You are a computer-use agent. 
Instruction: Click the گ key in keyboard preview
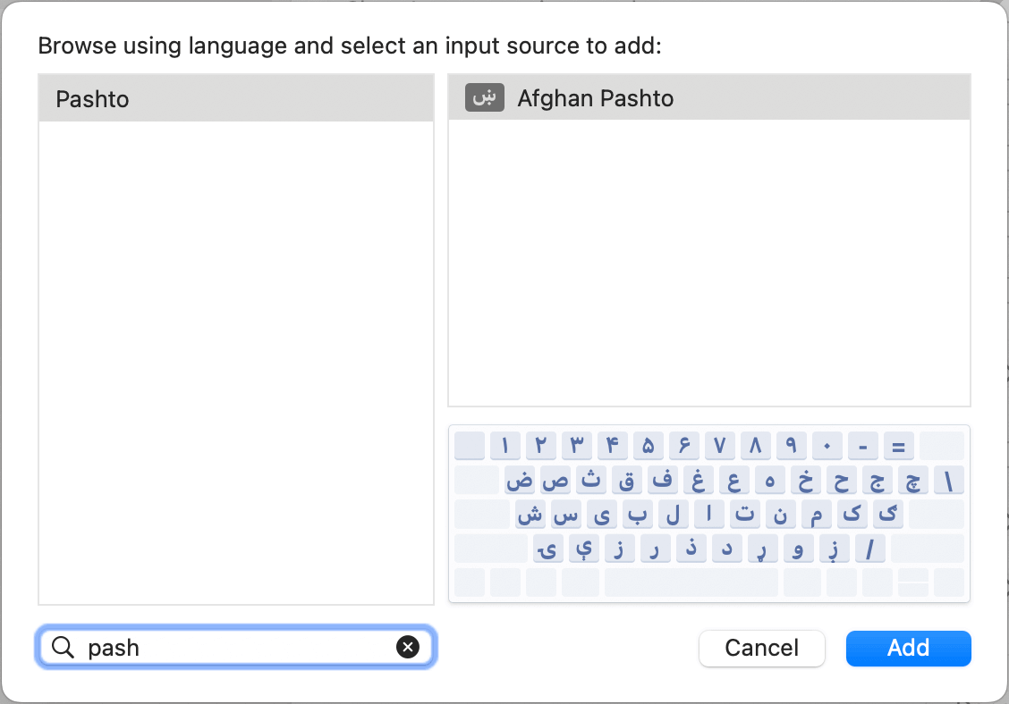coord(887,514)
